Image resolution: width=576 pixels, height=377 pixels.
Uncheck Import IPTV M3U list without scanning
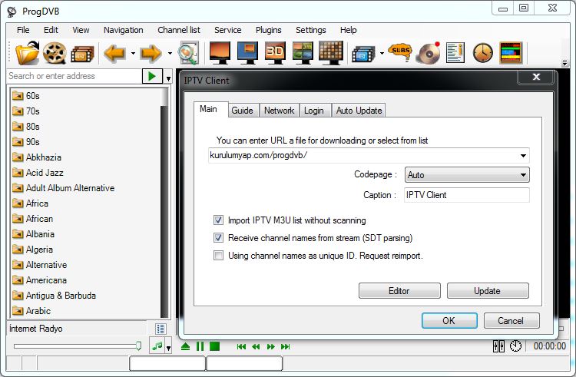point(218,220)
